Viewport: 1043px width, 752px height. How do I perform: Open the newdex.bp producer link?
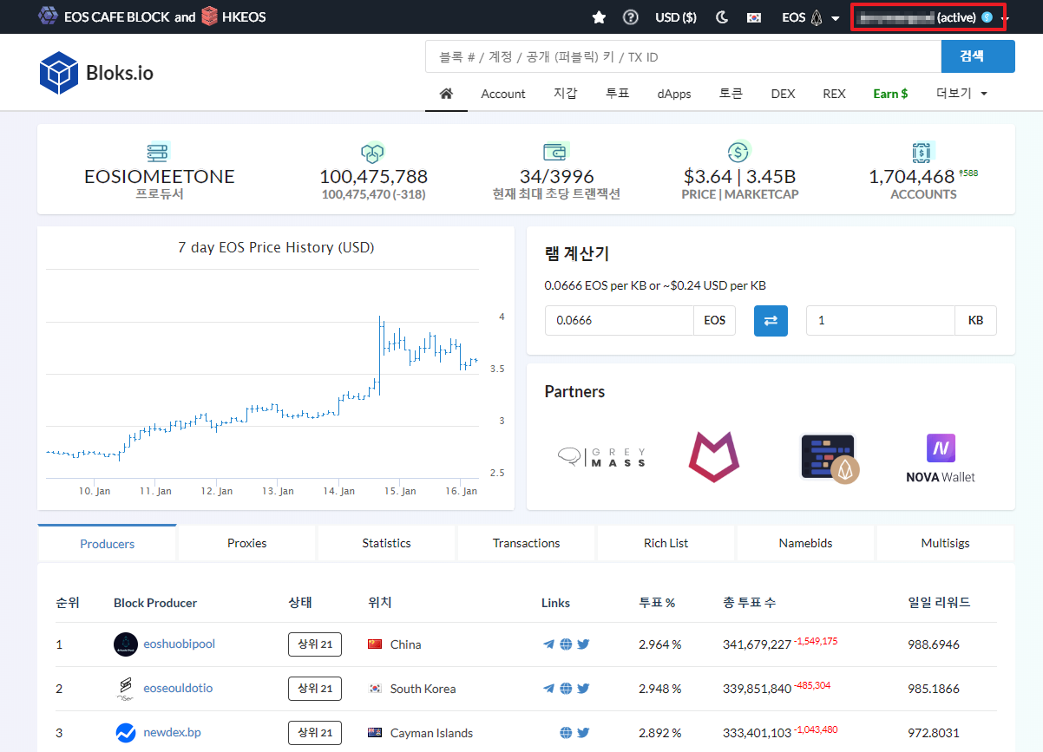(x=172, y=732)
